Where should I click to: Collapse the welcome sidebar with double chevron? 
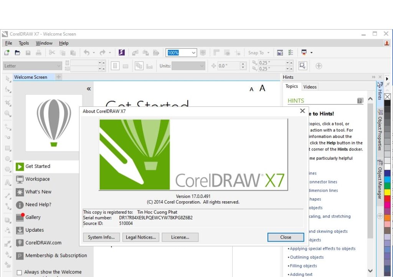click(89, 89)
